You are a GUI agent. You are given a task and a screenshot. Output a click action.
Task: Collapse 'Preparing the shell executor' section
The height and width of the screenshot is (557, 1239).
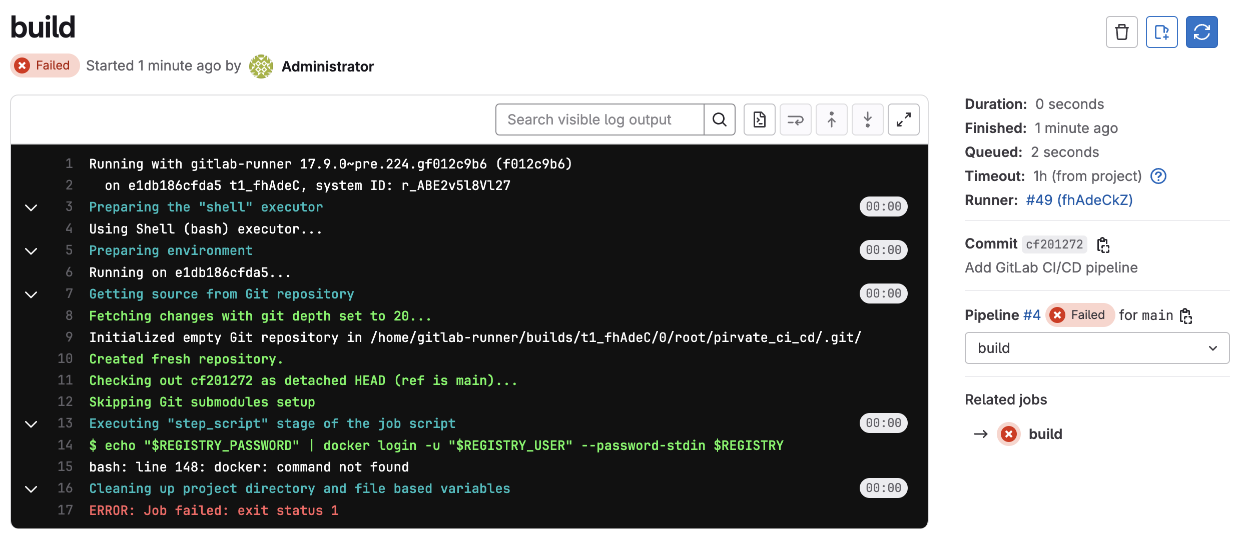(x=31, y=207)
